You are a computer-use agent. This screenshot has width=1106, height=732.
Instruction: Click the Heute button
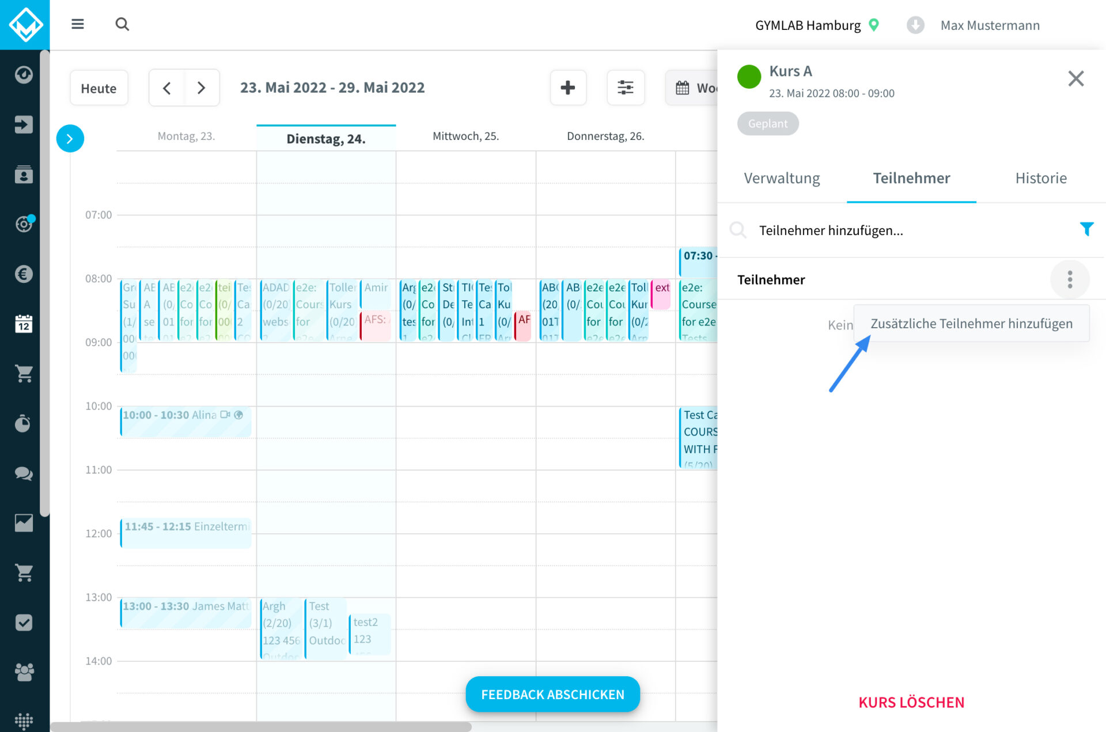(99, 88)
